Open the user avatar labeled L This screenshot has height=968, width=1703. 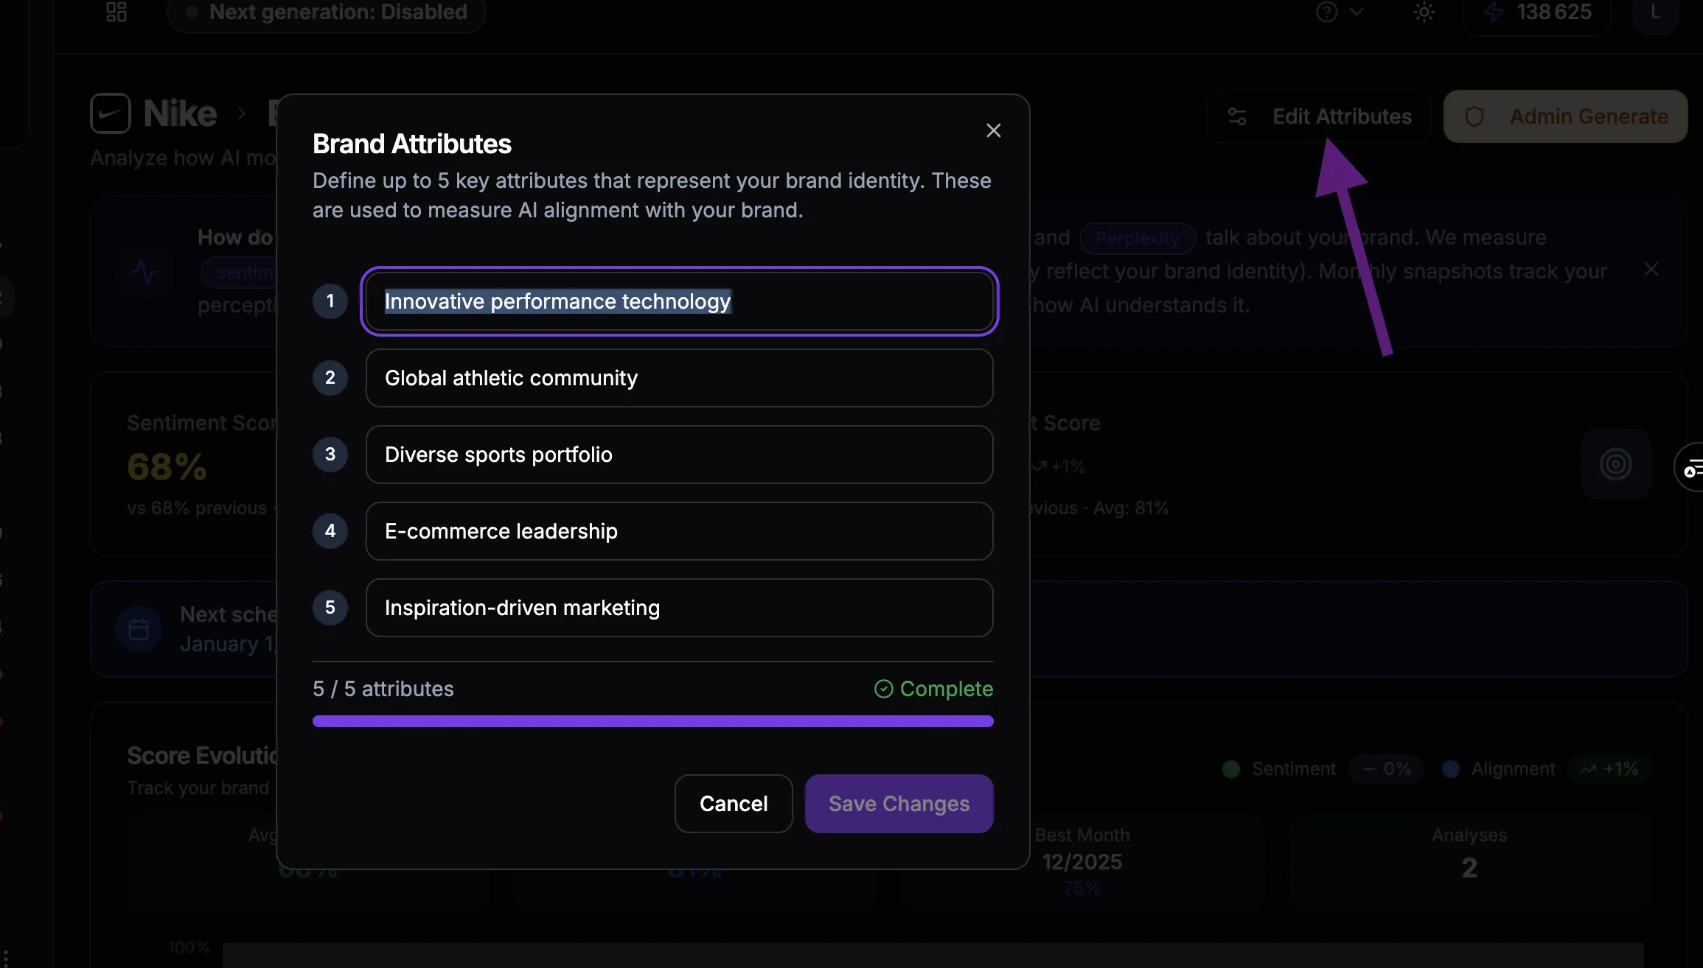(x=1655, y=13)
